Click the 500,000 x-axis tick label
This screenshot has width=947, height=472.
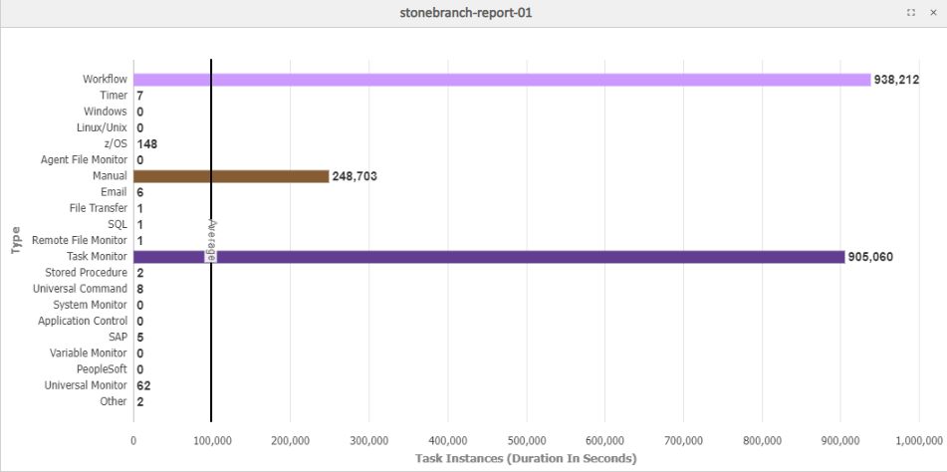point(526,439)
